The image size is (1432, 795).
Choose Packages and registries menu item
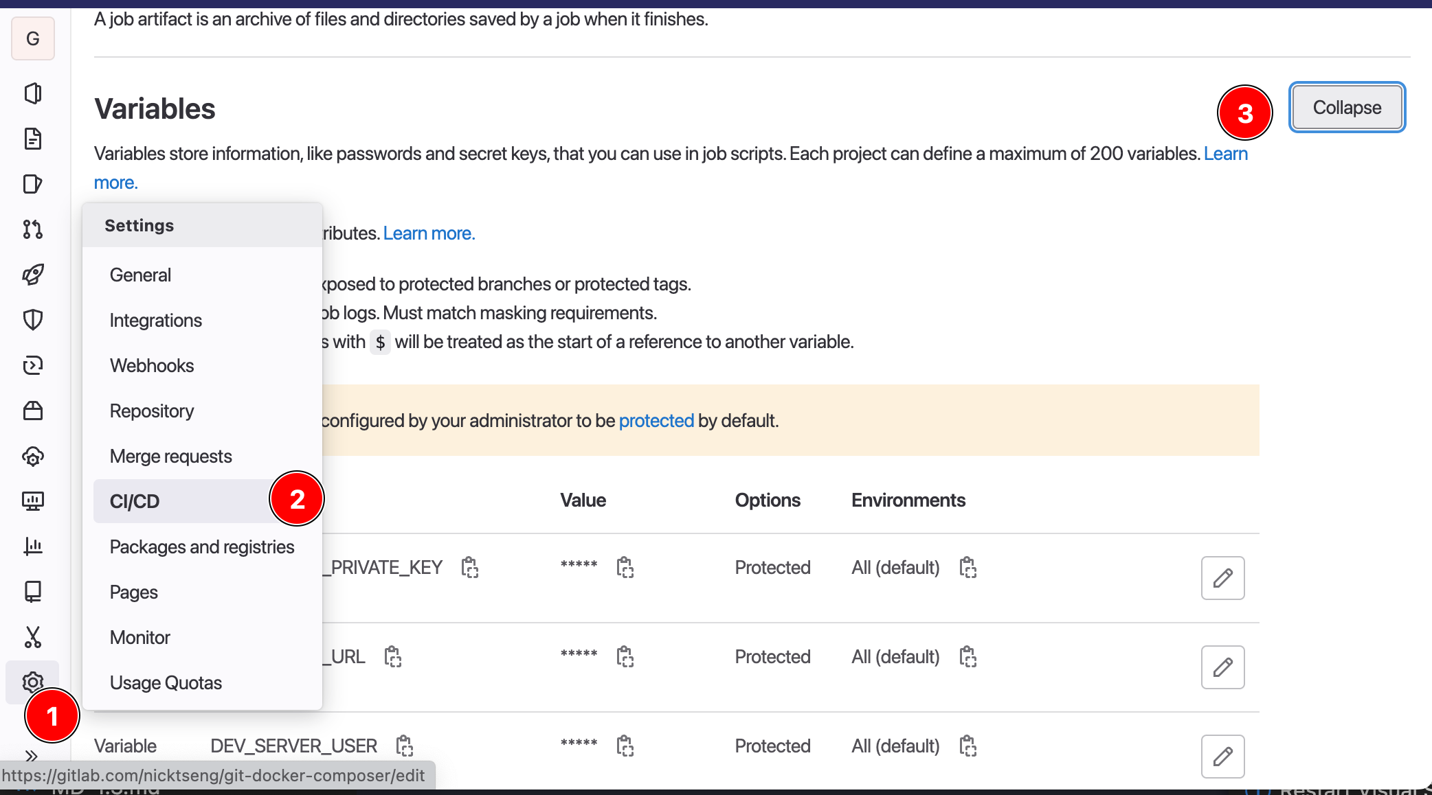[202, 546]
